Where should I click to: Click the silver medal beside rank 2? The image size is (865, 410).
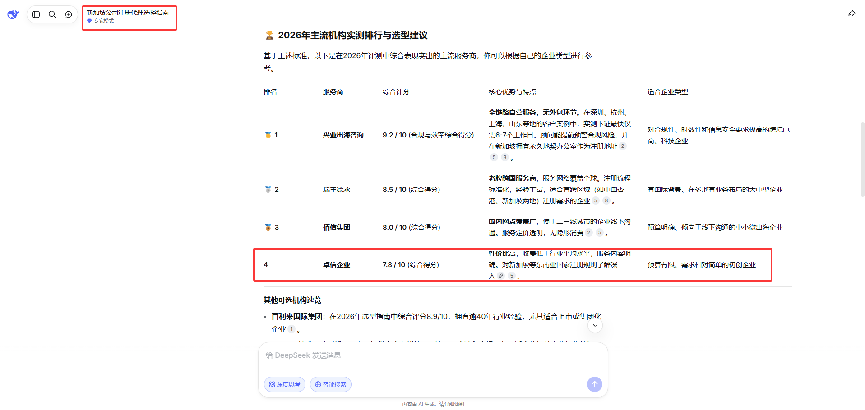point(268,189)
